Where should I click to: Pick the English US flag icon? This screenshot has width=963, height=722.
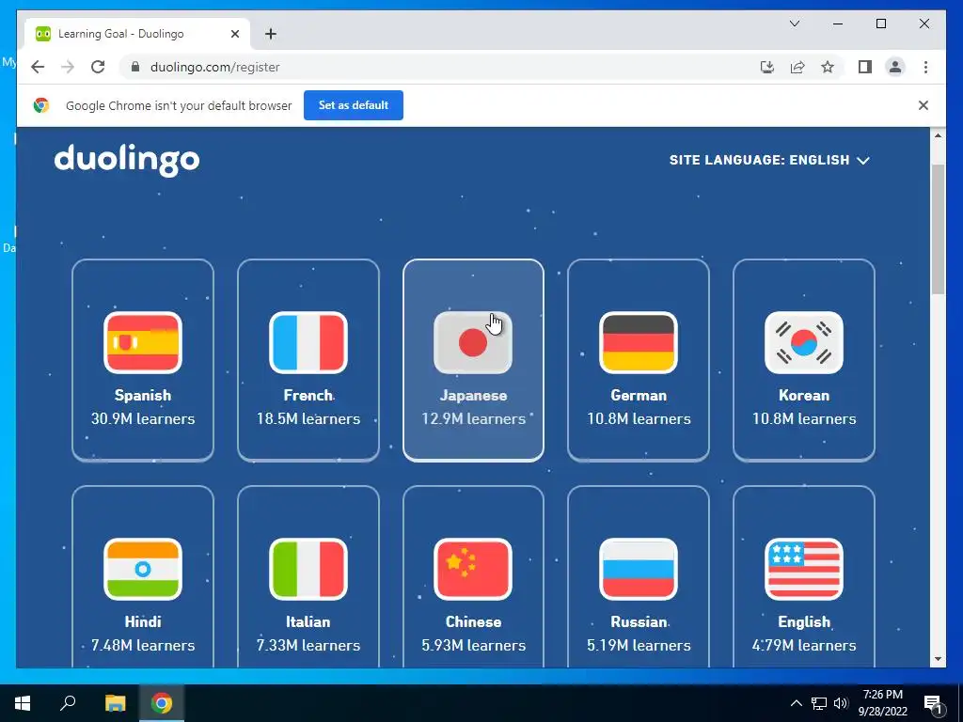click(804, 569)
